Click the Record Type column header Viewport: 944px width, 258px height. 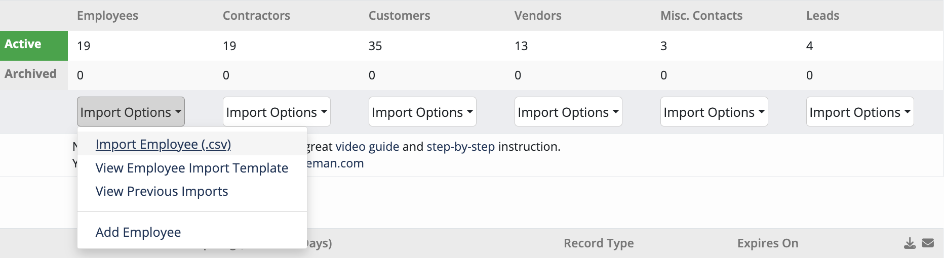(599, 243)
